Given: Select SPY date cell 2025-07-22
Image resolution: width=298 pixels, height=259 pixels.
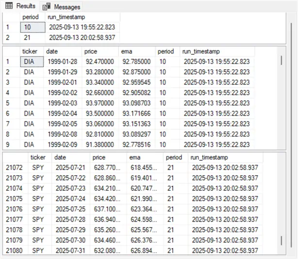Looking at the screenshot, I should coord(71,178).
